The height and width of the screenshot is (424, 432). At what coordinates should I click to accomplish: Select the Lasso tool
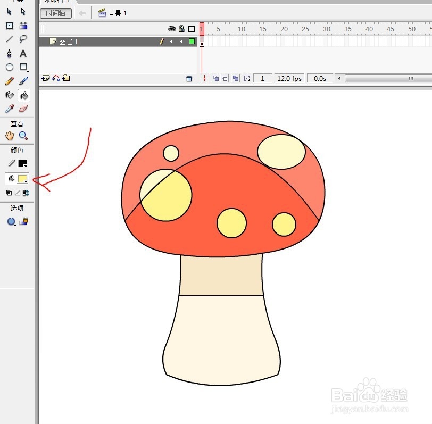(23, 39)
